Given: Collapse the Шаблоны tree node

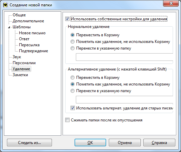Looking at the screenshot, I should [x=9, y=27].
